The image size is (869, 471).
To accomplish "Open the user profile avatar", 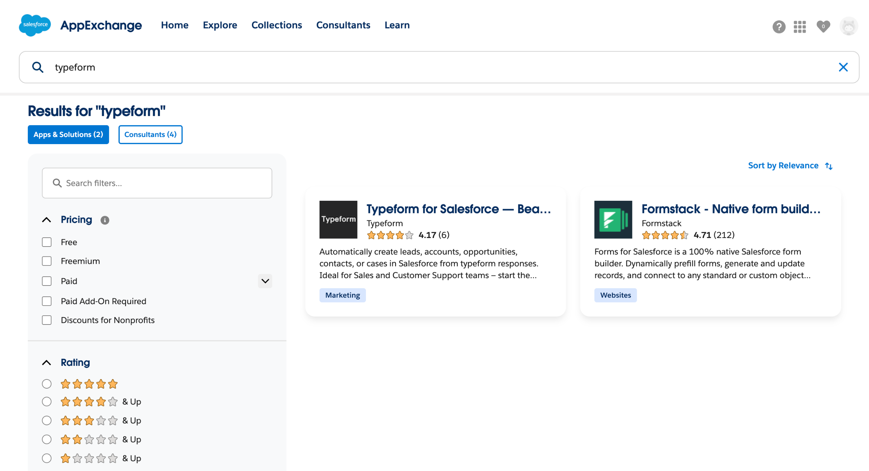I will (848, 26).
